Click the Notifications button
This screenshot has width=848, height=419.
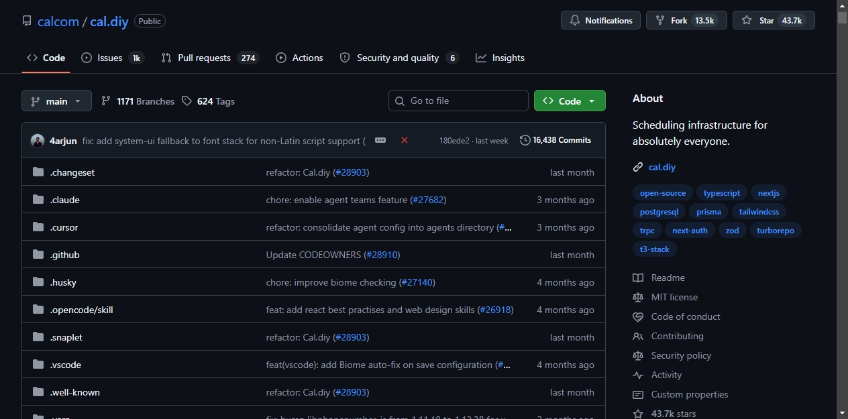(x=600, y=21)
